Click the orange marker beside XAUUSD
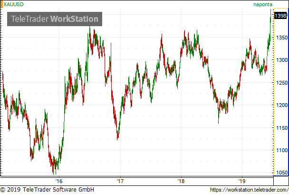The height and width of the screenshot is (194, 289). click(1, 4)
